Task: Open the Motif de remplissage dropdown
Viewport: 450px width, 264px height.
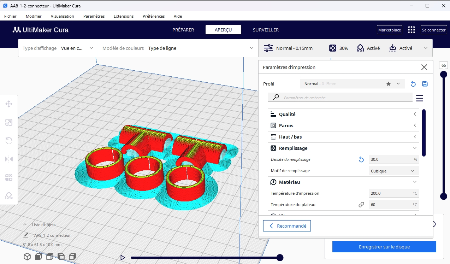Action: tap(393, 171)
